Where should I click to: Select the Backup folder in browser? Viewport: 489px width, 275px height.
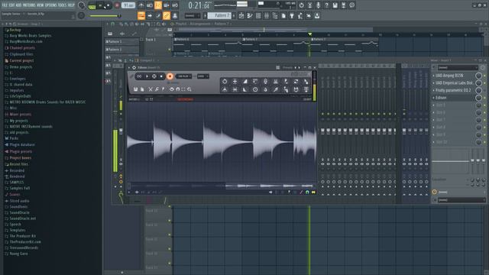(15, 30)
